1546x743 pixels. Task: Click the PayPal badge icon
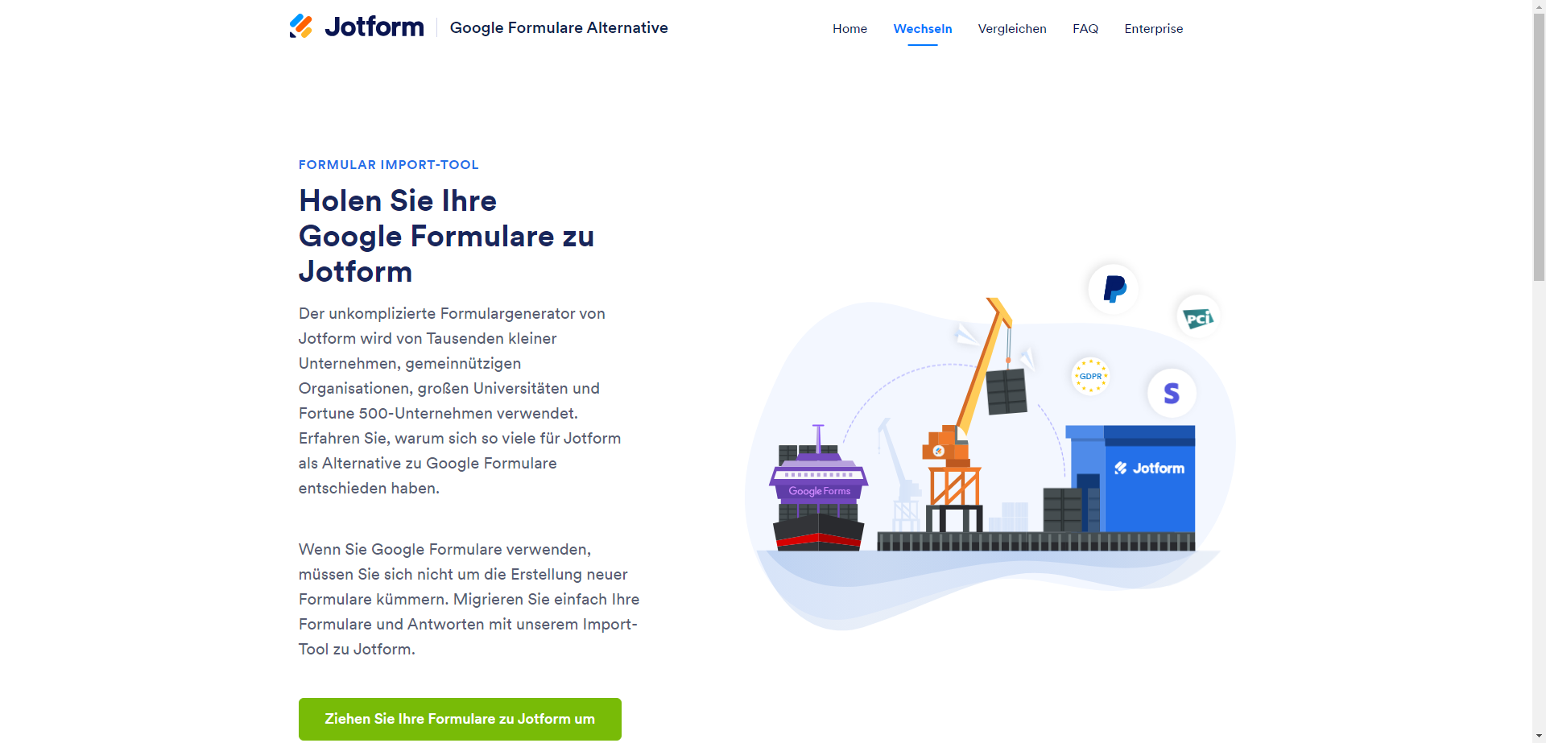point(1114,289)
